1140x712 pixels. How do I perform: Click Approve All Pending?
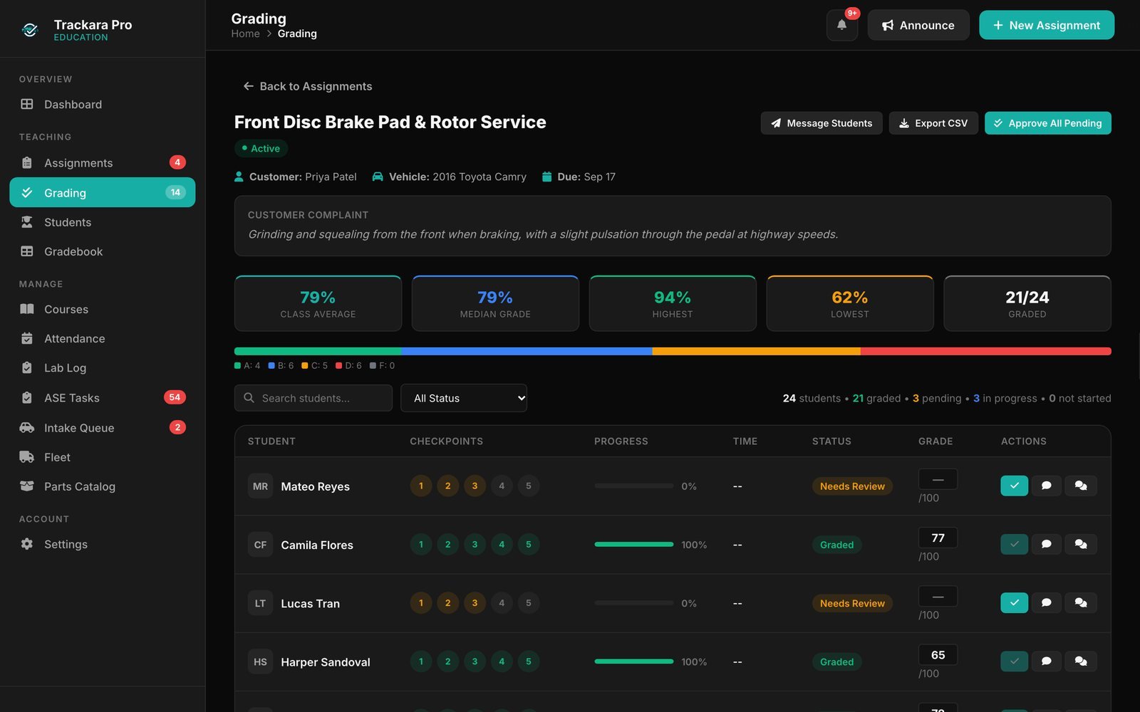[x=1047, y=123]
